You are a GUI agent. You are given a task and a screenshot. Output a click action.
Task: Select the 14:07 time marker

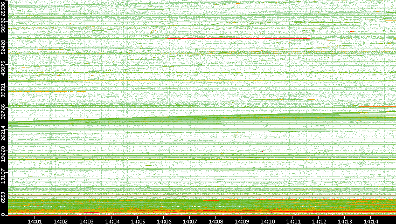[190, 221]
